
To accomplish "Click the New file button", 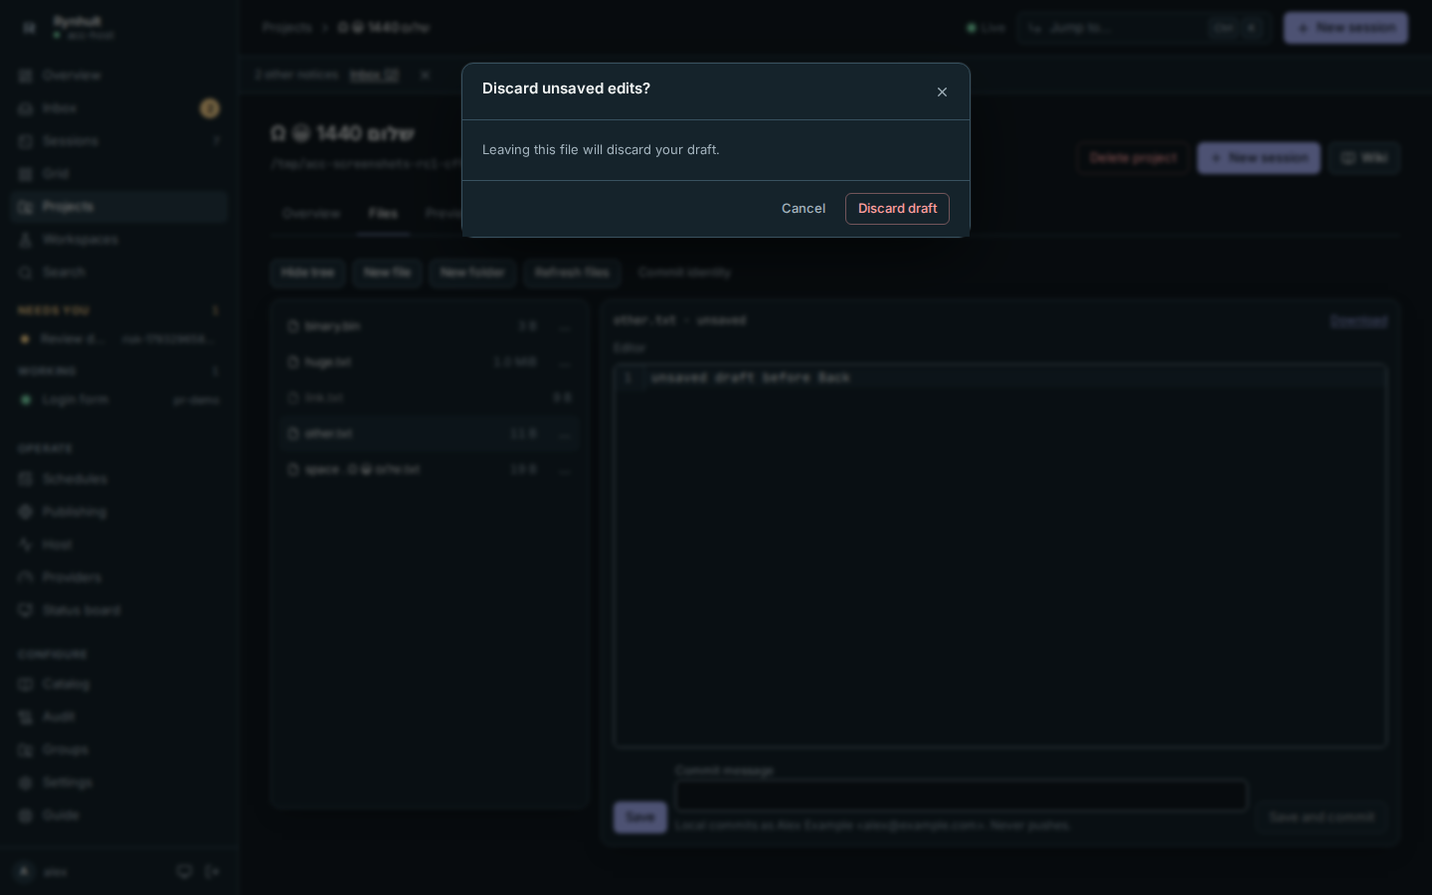I will pos(387,272).
